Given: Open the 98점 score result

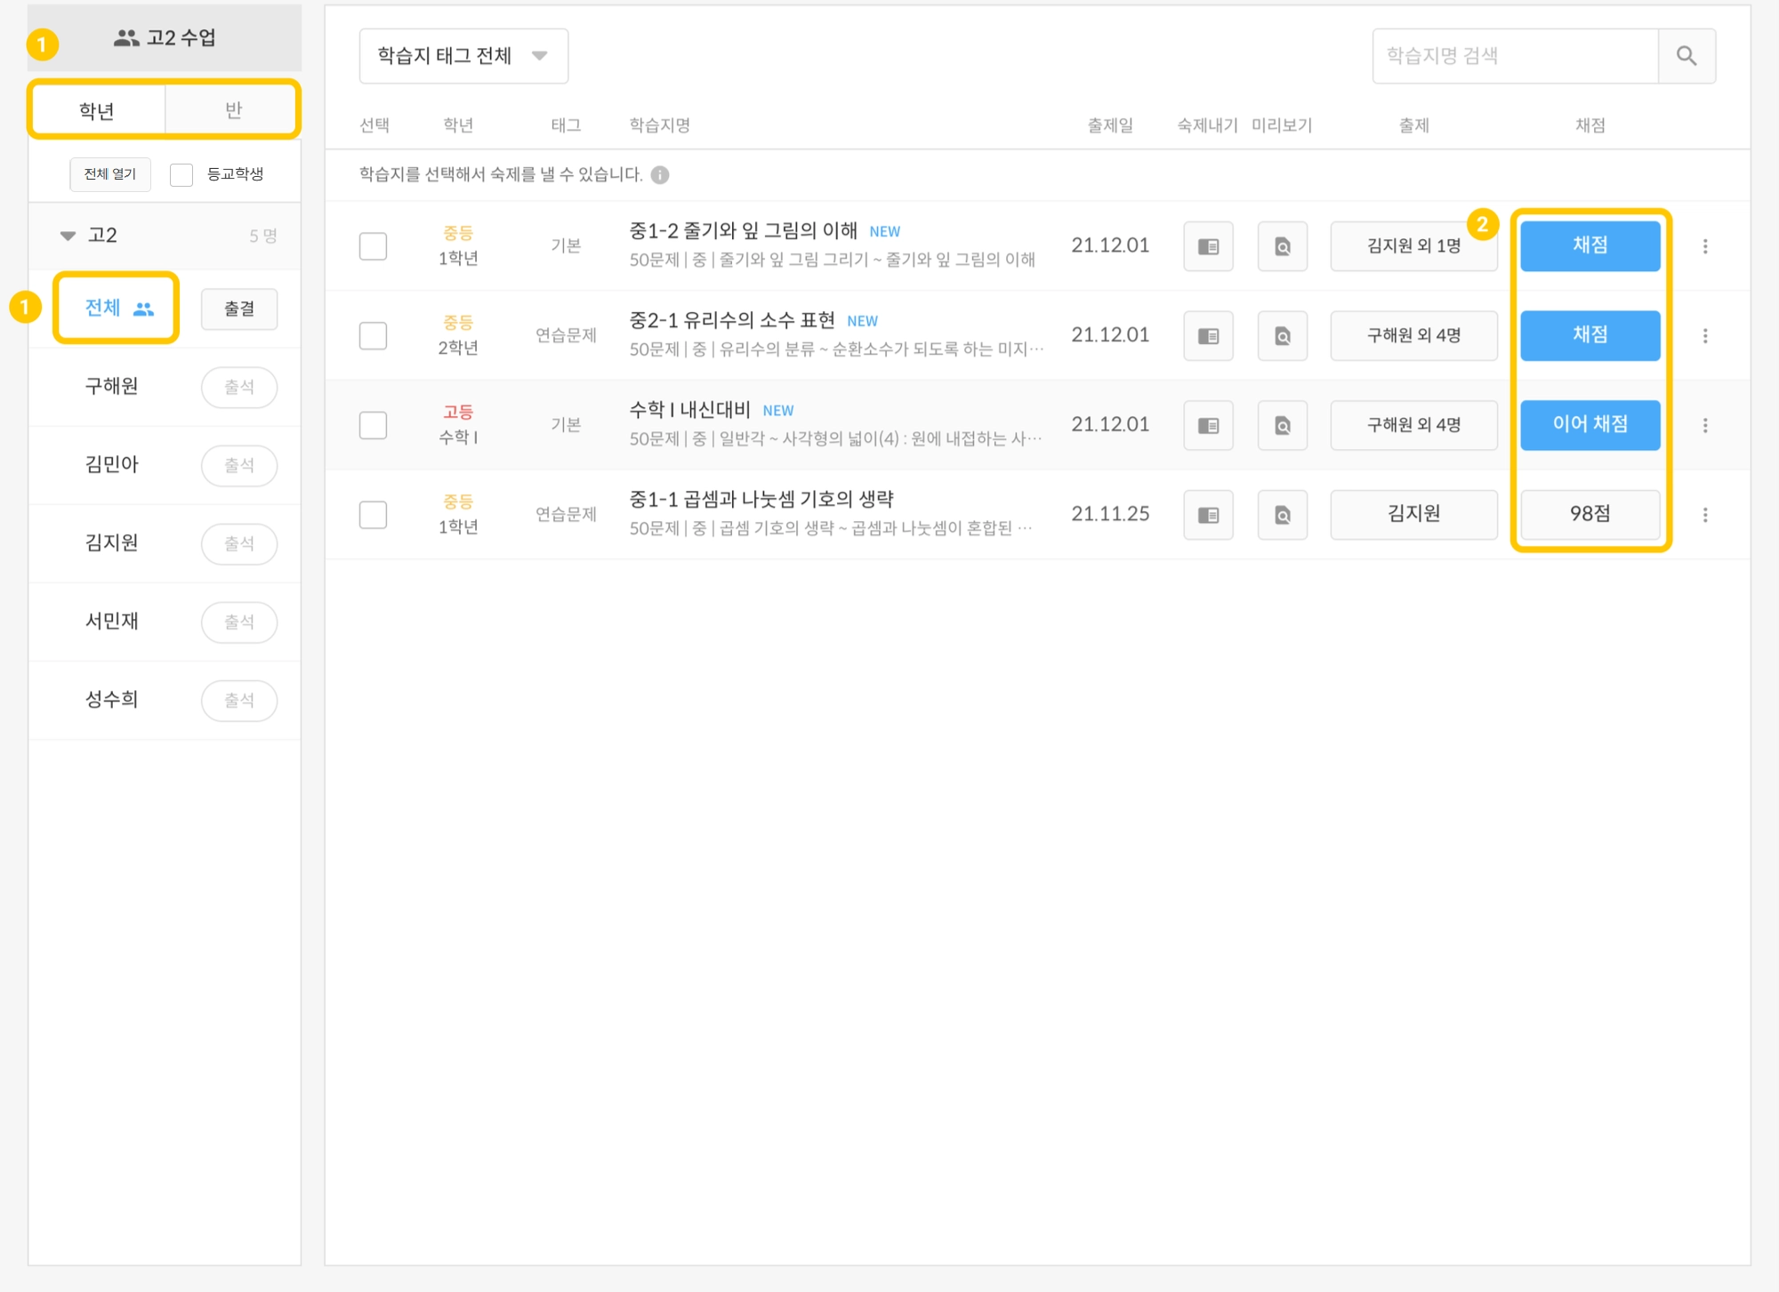Looking at the screenshot, I should 1589,515.
